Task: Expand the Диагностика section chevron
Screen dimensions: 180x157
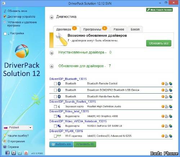Action: 51,17
